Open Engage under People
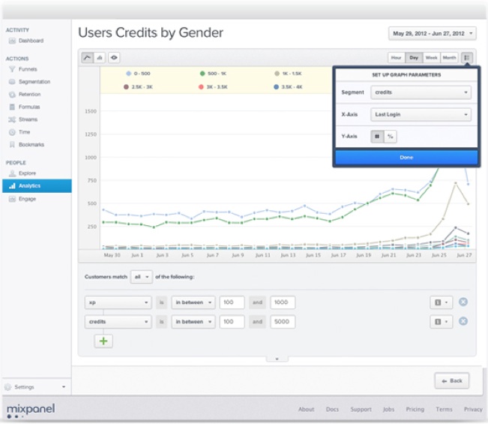This screenshot has height=424, width=488. click(27, 199)
